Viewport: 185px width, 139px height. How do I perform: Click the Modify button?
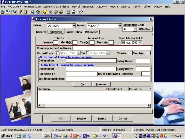(81, 118)
